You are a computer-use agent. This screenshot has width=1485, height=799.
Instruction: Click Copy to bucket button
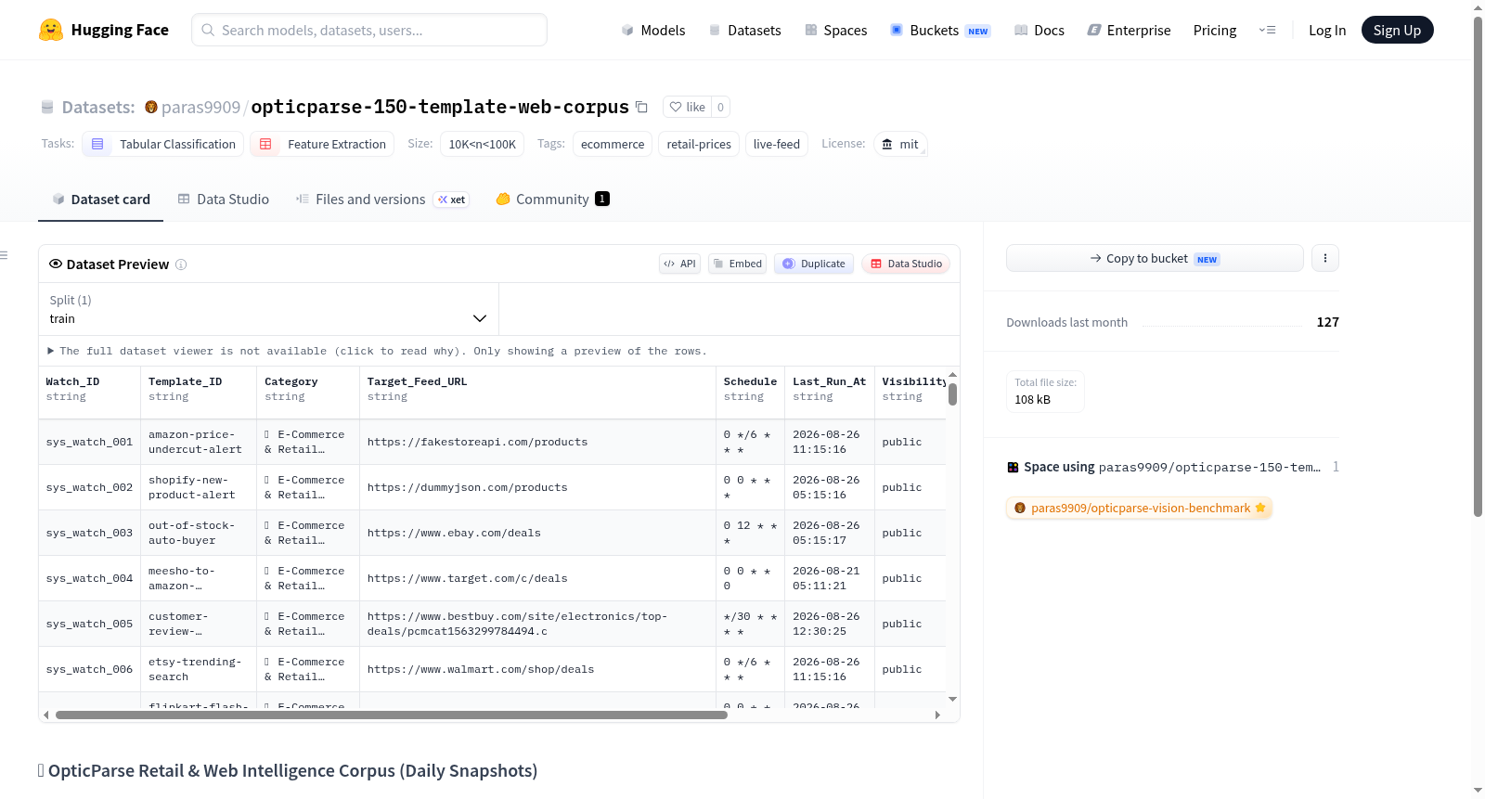click(1155, 258)
